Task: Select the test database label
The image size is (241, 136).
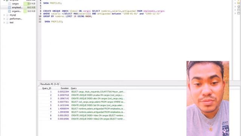Action: (x=12, y=23)
